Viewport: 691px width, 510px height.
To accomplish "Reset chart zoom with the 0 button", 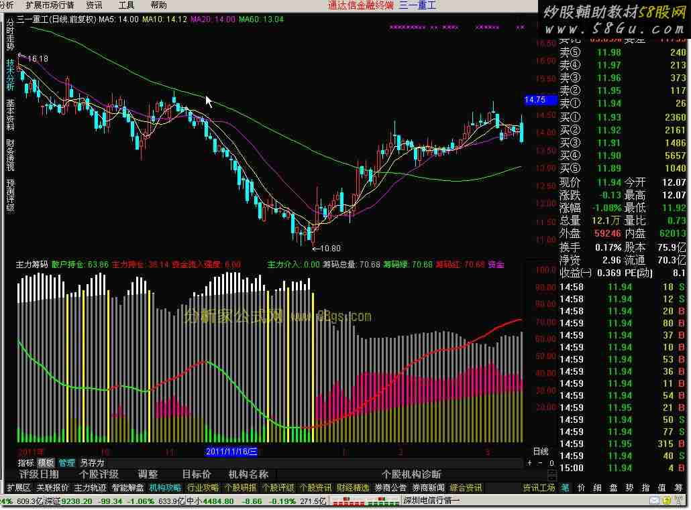I will [551, 463].
